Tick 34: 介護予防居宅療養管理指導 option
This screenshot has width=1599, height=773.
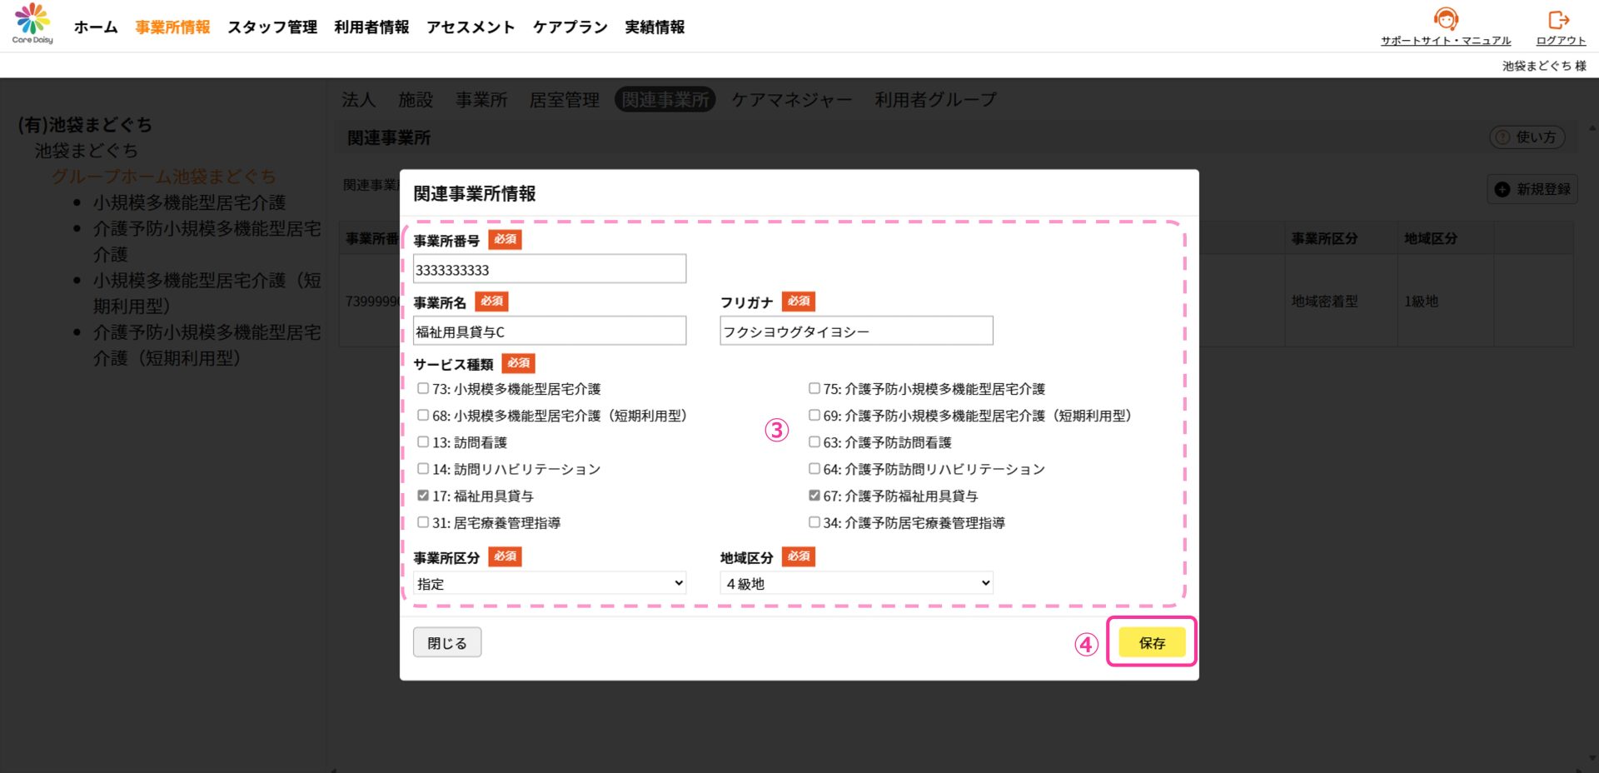pyautogui.click(x=814, y=522)
